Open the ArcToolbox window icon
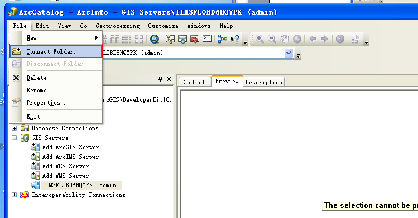Viewport: 418px width, 218px height. tap(195, 39)
